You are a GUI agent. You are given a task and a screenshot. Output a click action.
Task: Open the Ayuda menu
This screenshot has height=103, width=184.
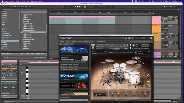pyautogui.click(x=41, y=1)
